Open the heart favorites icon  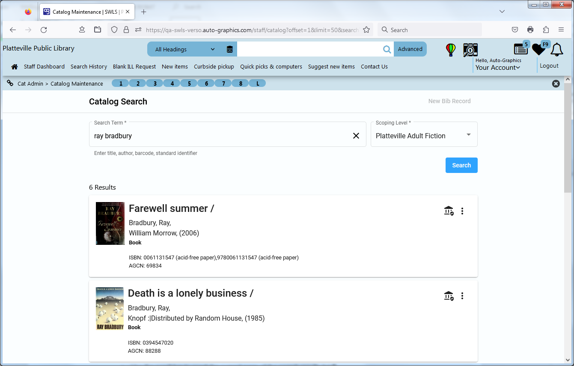click(x=539, y=49)
